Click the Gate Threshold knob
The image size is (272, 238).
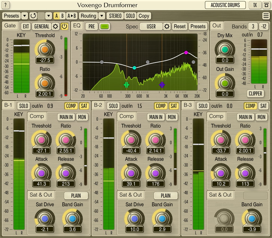pos(45,50)
